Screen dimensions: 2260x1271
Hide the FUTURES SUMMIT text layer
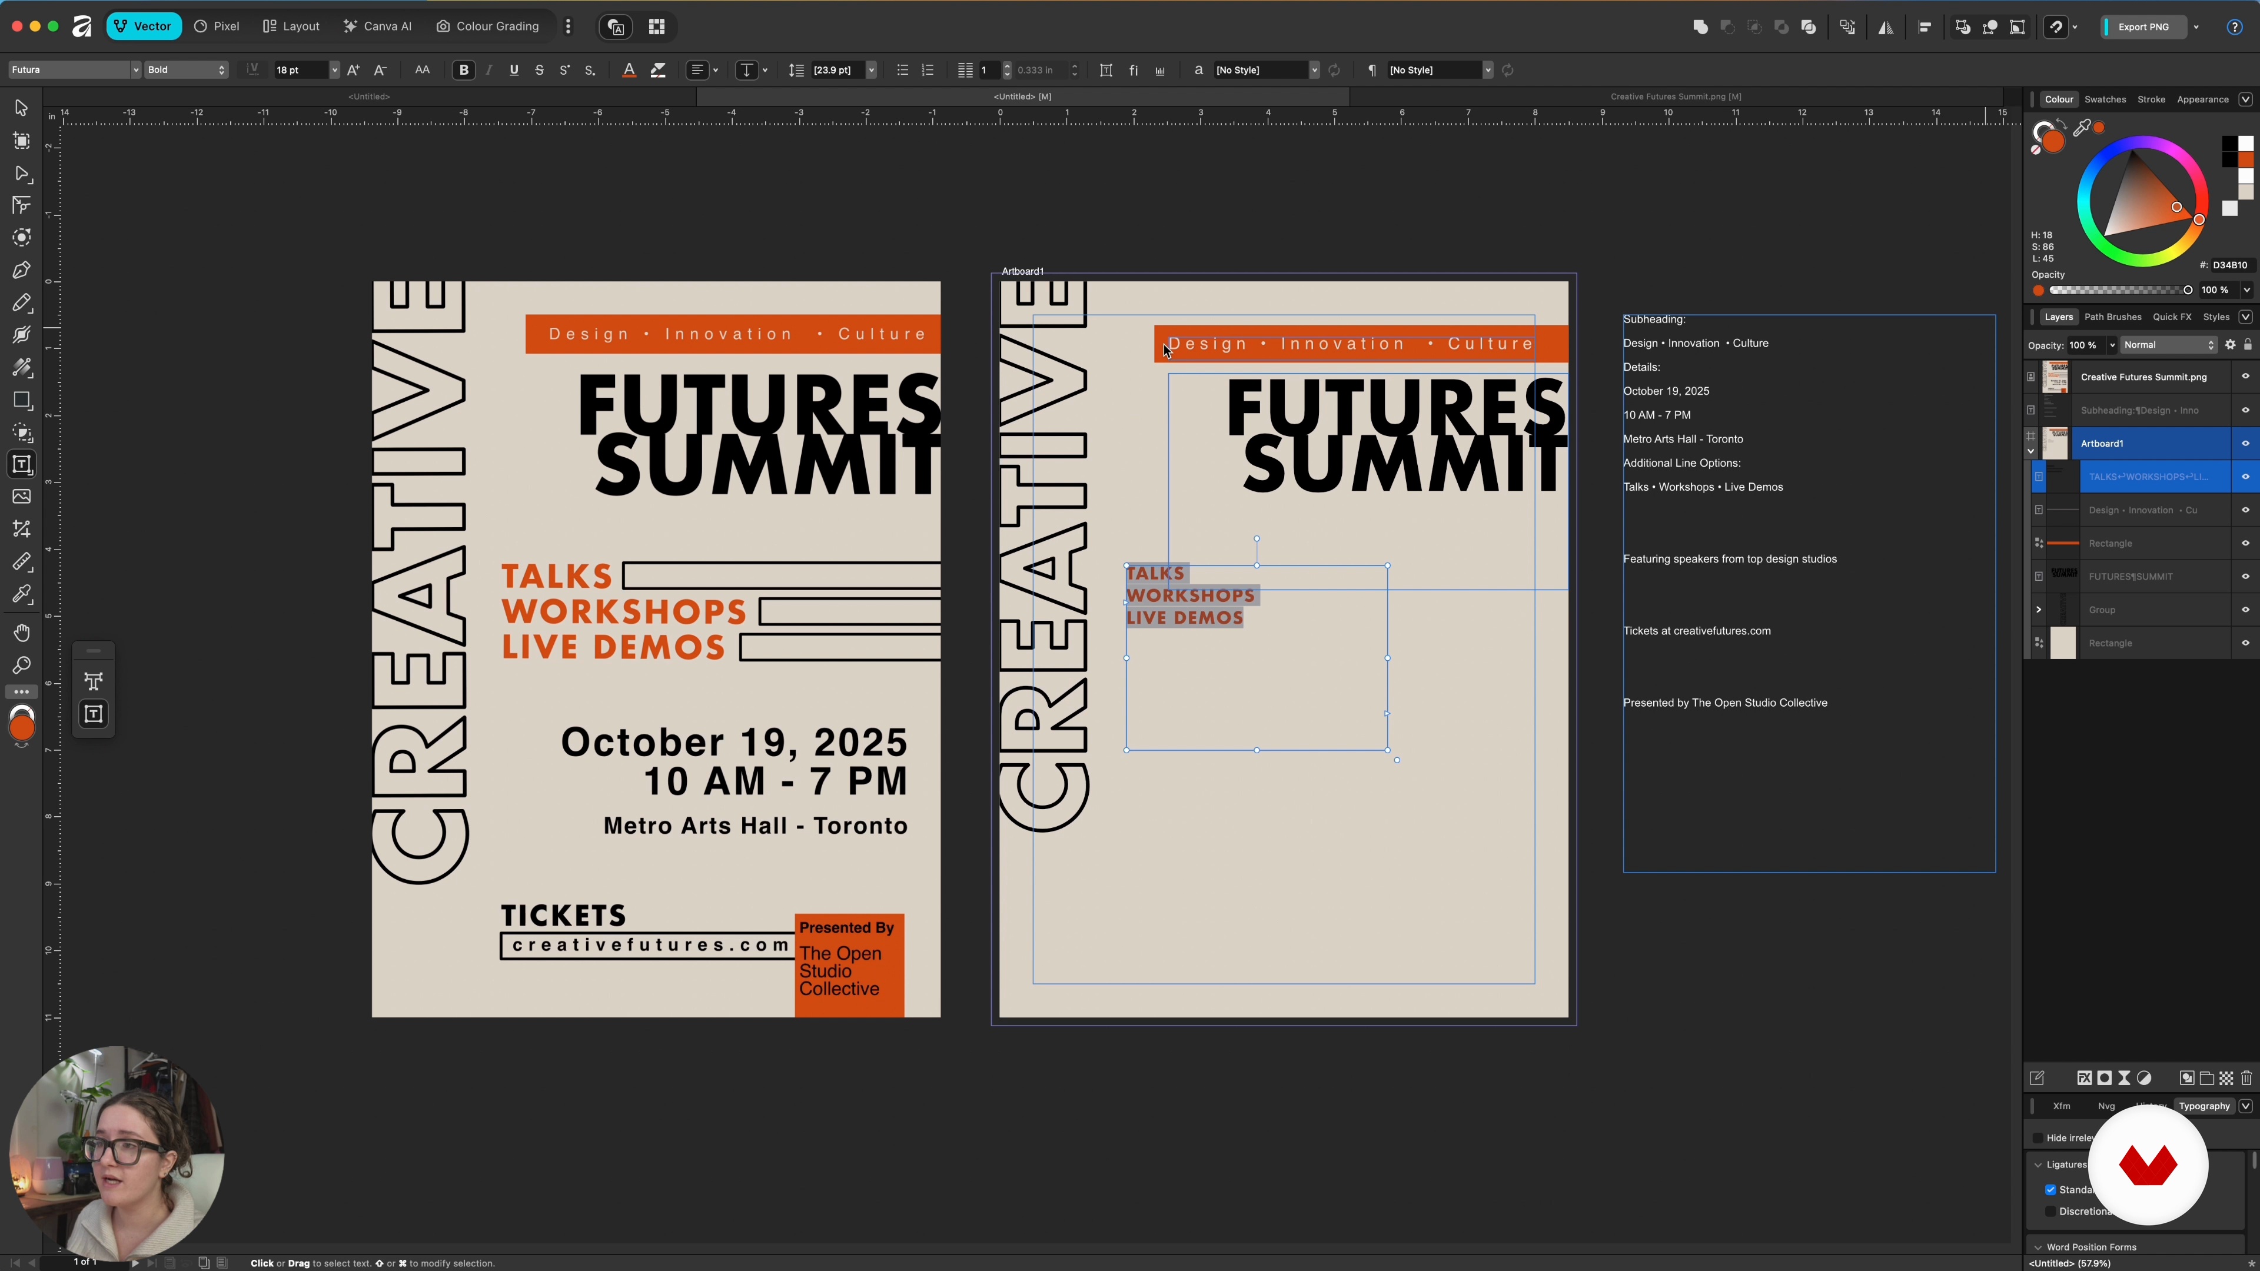pos(2245,577)
